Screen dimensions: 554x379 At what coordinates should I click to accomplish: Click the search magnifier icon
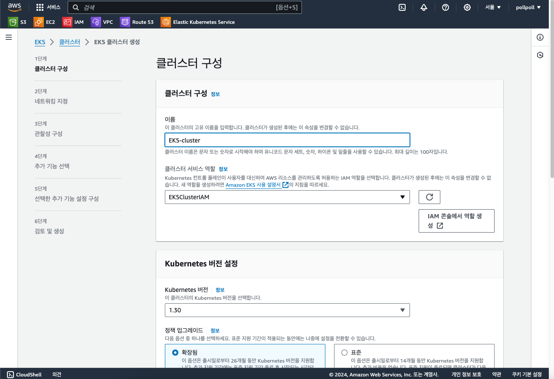(x=76, y=7)
